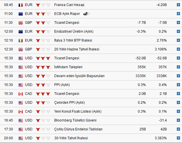The image size is (182, 143).
Task: Open the İtalya 3 Yıllık BTP İhalesi event
Action: pos(73,40)
